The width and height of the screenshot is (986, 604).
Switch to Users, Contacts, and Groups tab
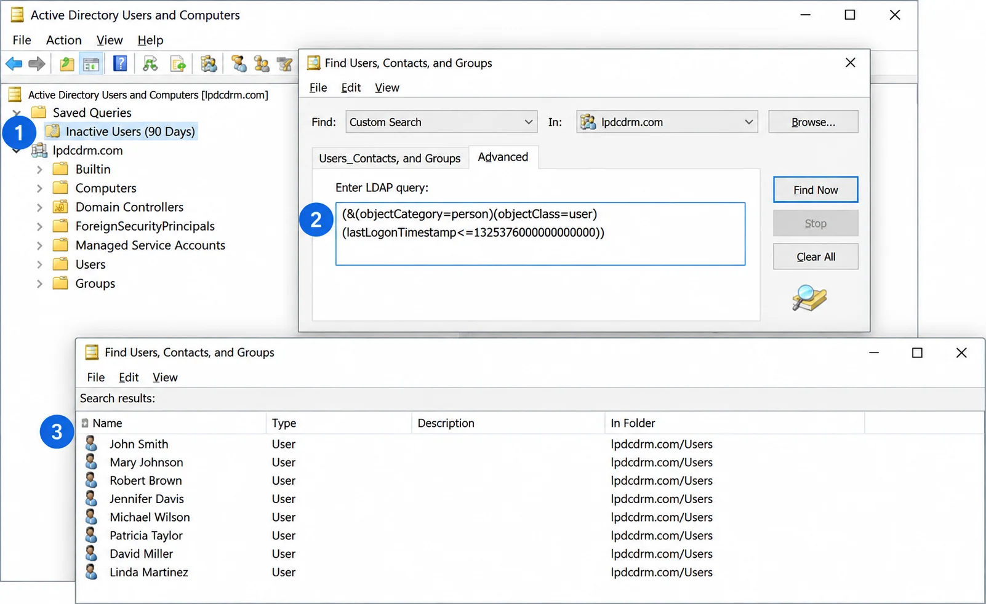click(x=390, y=158)
